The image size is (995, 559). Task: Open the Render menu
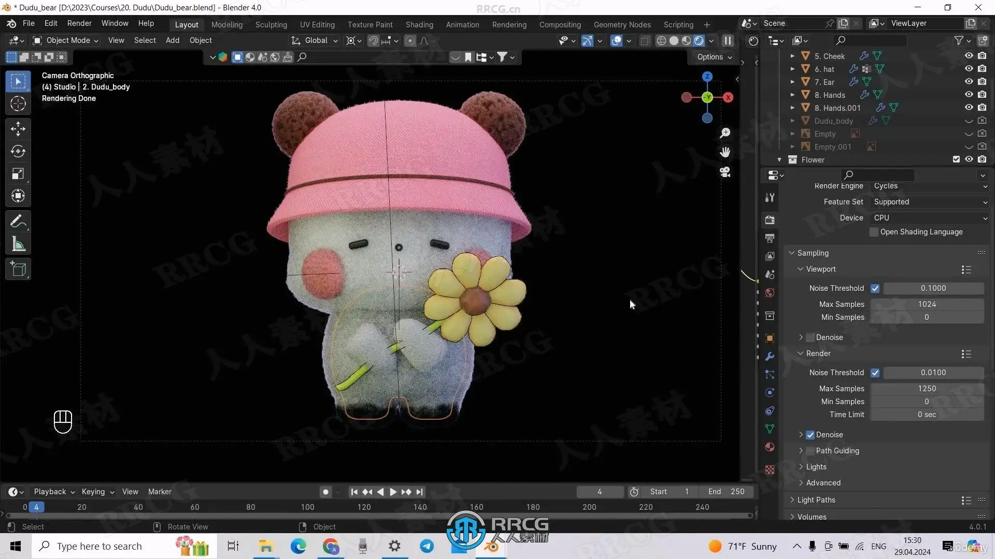[79, 23]
